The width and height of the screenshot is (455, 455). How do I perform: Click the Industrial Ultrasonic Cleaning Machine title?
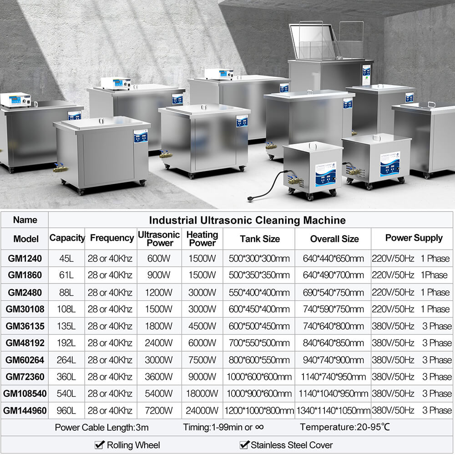248,220
